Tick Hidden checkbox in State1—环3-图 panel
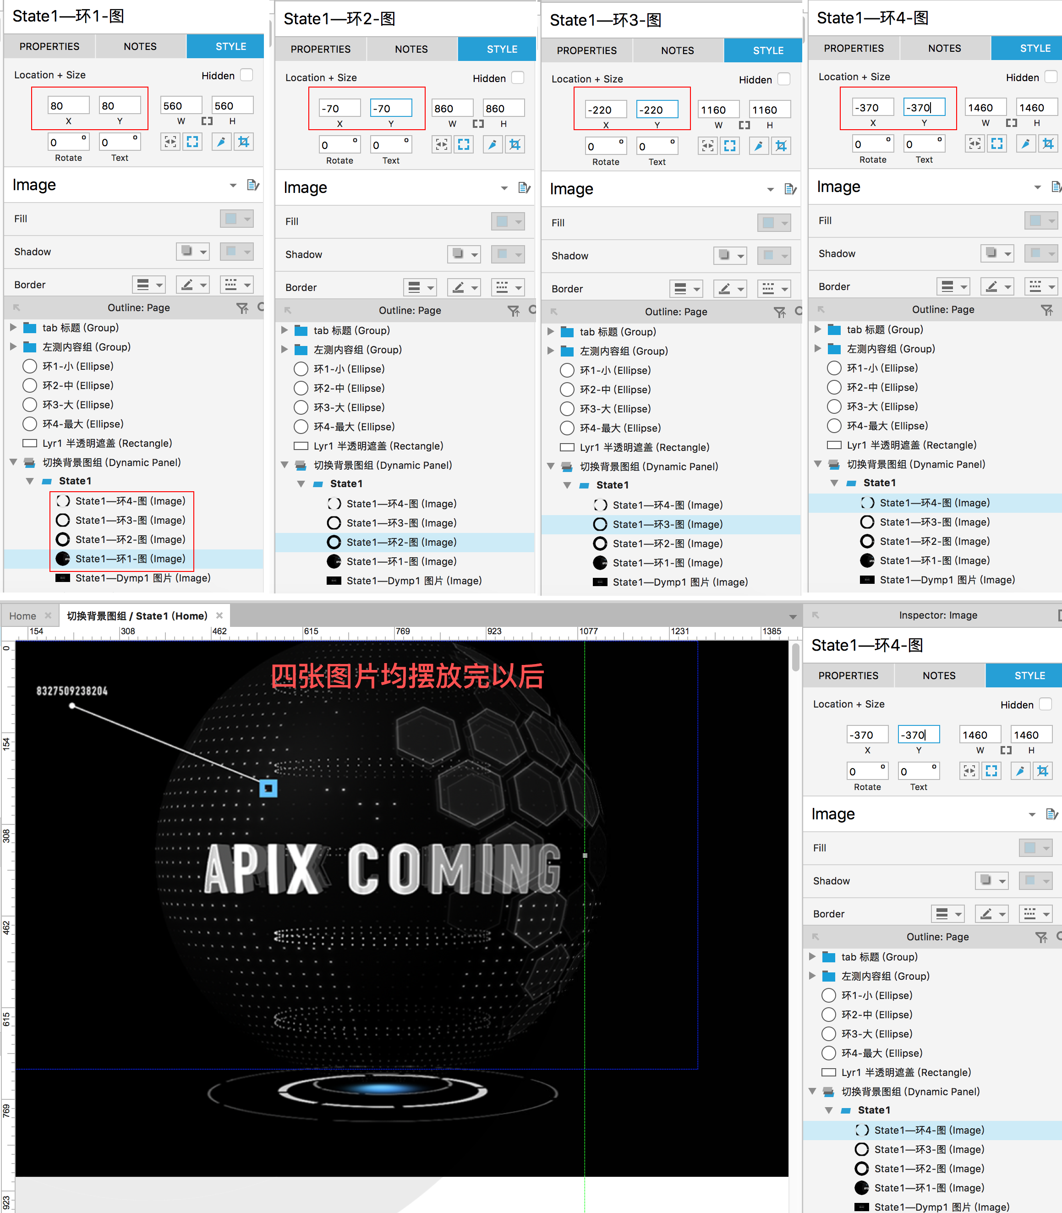This screenshot has height=1213, width=1062. coord(784,79)
